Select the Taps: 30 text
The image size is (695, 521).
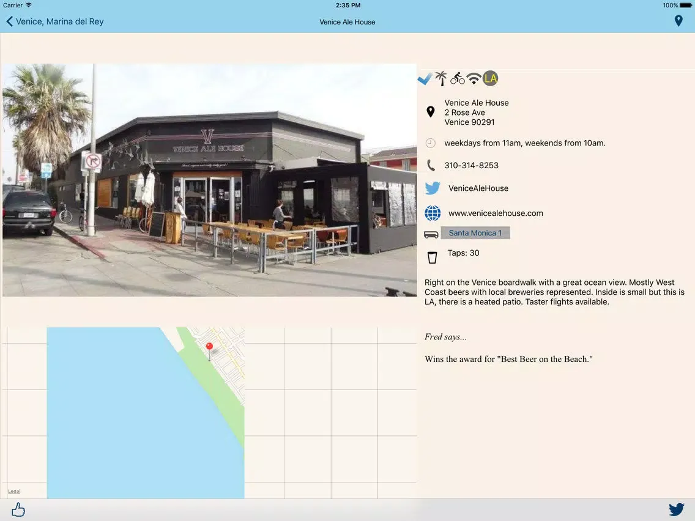tap(463, 253)
